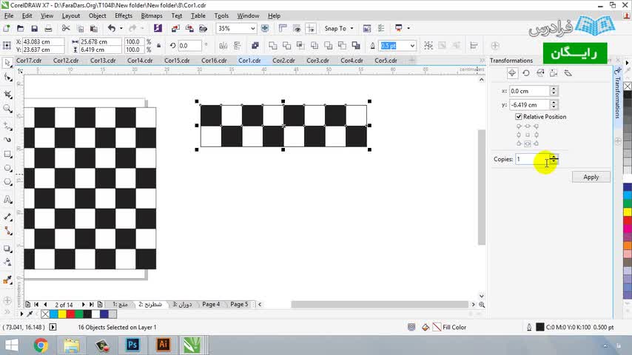Image resolution: width=632 pixels, height=355 pixels.
Task: Click the Print icon in standard toolbar
Action: (x=48, y=29)
